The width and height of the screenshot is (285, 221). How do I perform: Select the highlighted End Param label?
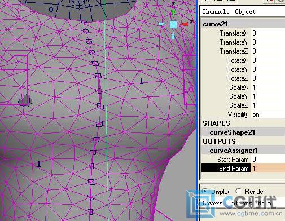pos(226,169)
